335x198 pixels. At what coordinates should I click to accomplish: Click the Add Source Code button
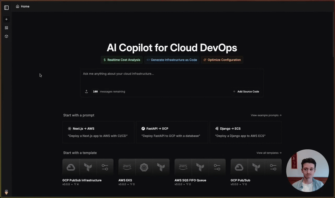click(x=246, y=91)
